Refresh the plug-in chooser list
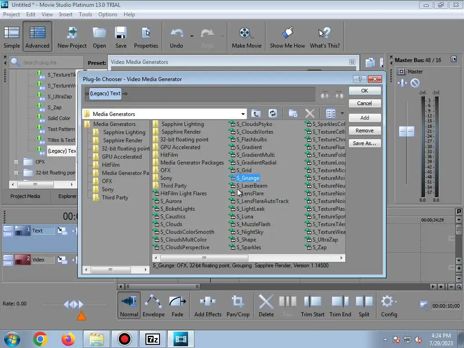The height and width of the screenshot is (348, 464). pos(272,113)
